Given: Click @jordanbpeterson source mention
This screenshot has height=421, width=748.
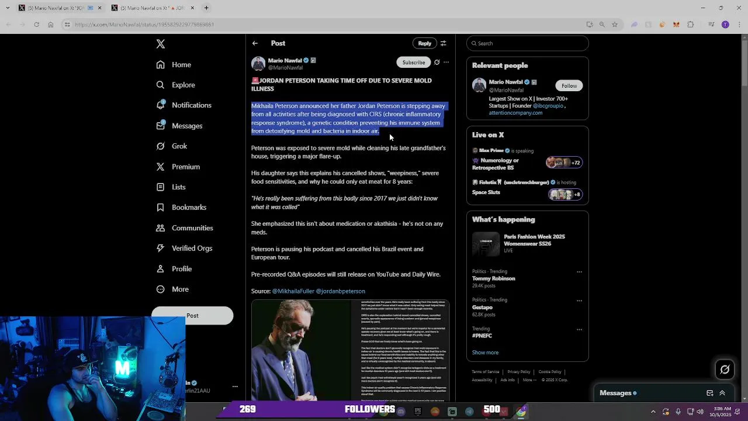Looking at the screenshot, I should [x=340, y=291].
